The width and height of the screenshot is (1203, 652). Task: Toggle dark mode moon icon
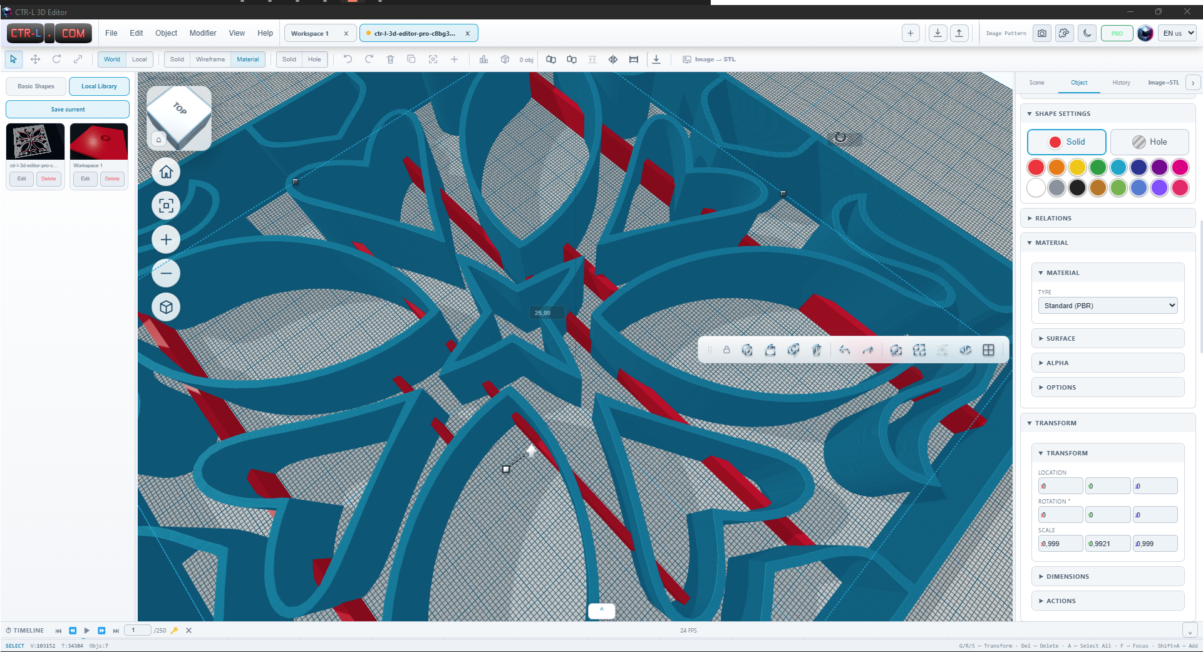coord(1088,33)
